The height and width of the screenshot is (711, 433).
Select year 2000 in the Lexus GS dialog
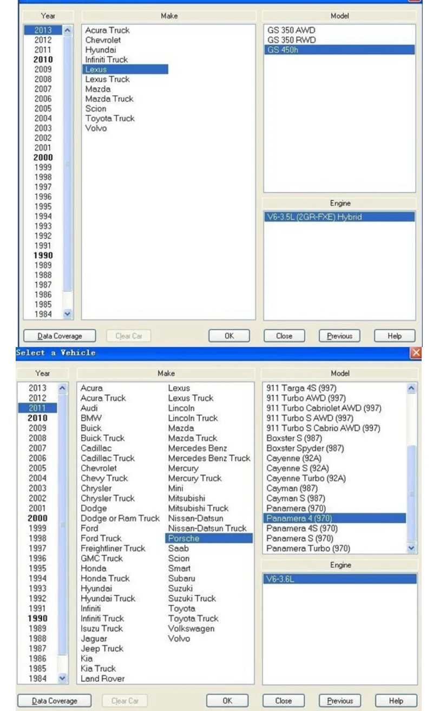43,158
